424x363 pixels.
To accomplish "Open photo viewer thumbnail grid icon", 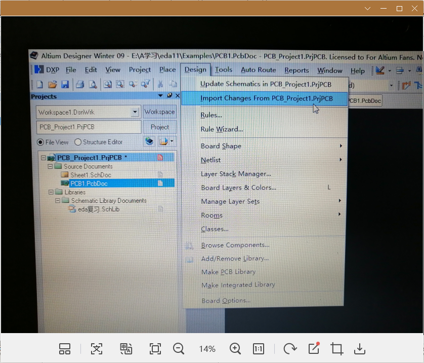I will click(x=65, y=349).
